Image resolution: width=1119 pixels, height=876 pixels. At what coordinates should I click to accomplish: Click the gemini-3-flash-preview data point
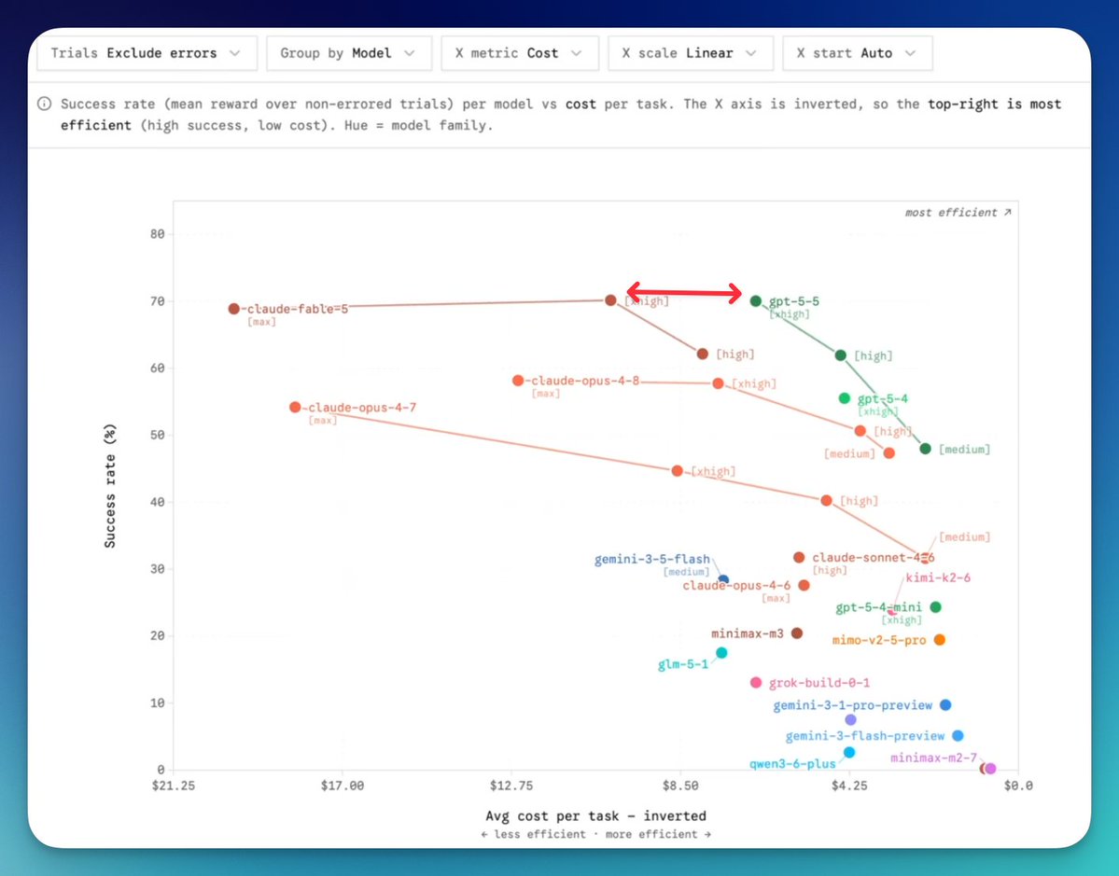958,735
